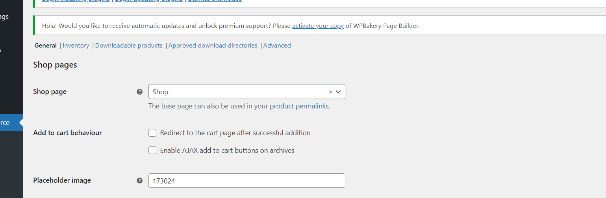Click the "Begin updating plugins" link

click(148, 1)
